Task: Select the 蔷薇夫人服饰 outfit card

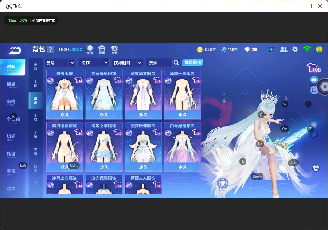Action: [143, 184]
